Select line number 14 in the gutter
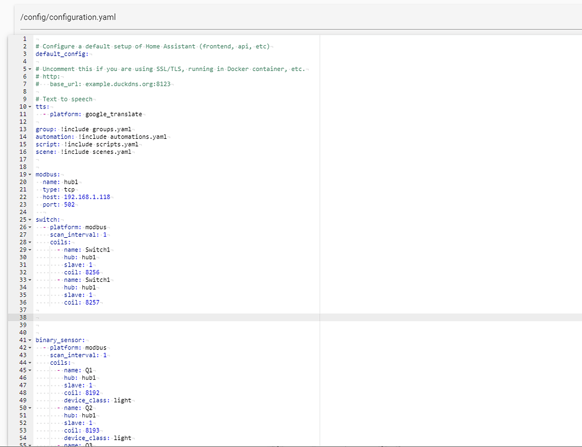The height and width of the screenshot is (447, 582). [x=23, y=137]
